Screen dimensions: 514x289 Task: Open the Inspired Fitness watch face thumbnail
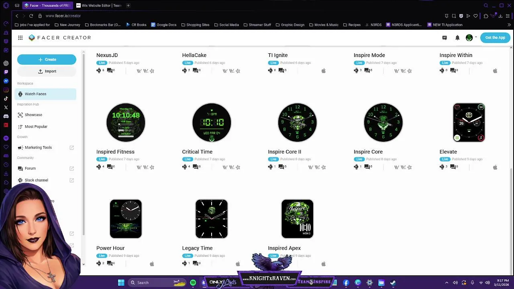point(126,122)
